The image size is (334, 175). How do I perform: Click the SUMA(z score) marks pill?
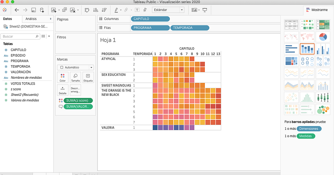tap(78, 100)
